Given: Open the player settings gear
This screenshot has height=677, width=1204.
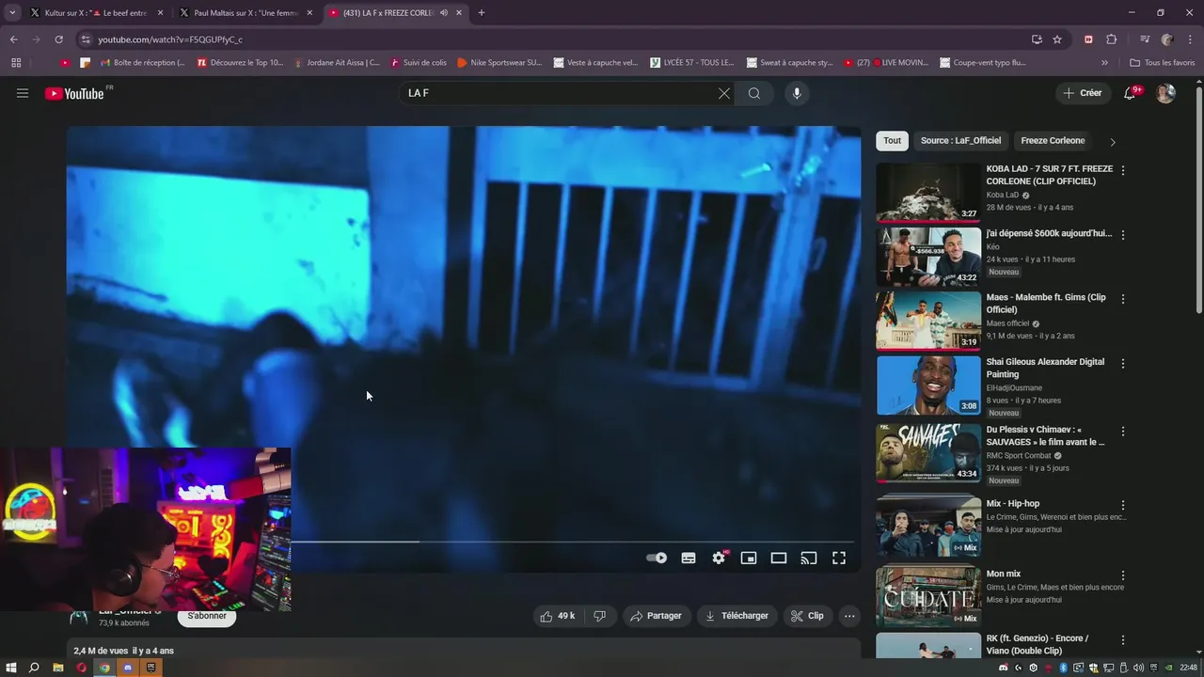Looking at the screenshot, I should 719,558.
